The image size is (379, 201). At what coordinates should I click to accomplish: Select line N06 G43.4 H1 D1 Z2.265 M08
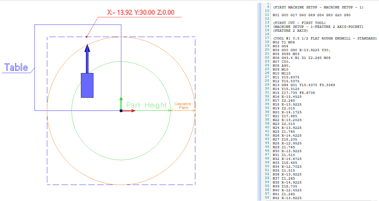click(302, 58)
